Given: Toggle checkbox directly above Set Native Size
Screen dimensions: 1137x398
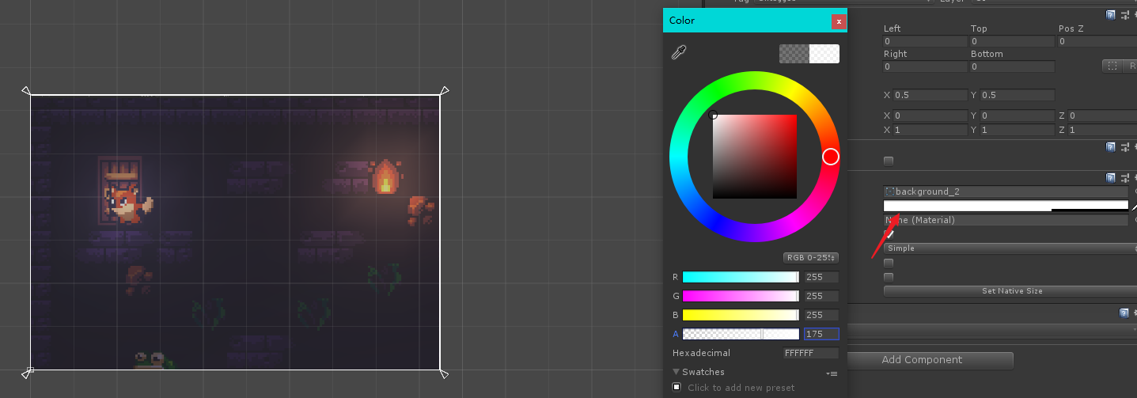Looking at the screenshot, I should [889, 277].
